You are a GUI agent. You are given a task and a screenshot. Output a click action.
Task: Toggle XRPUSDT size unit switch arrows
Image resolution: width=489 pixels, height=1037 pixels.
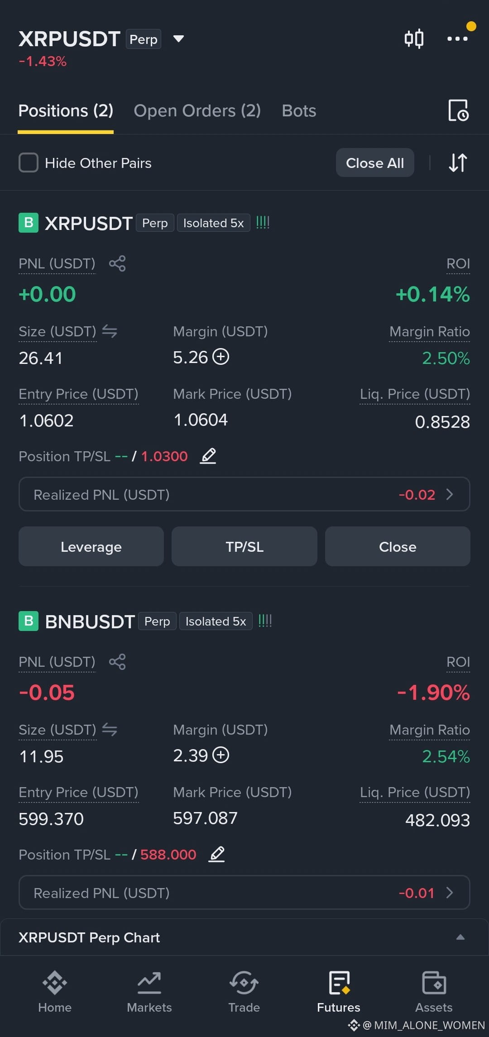(110, 331)
